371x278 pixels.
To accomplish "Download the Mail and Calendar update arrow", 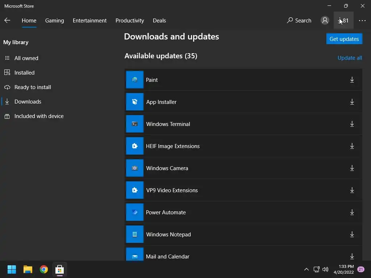I will [x=352, y=256].
